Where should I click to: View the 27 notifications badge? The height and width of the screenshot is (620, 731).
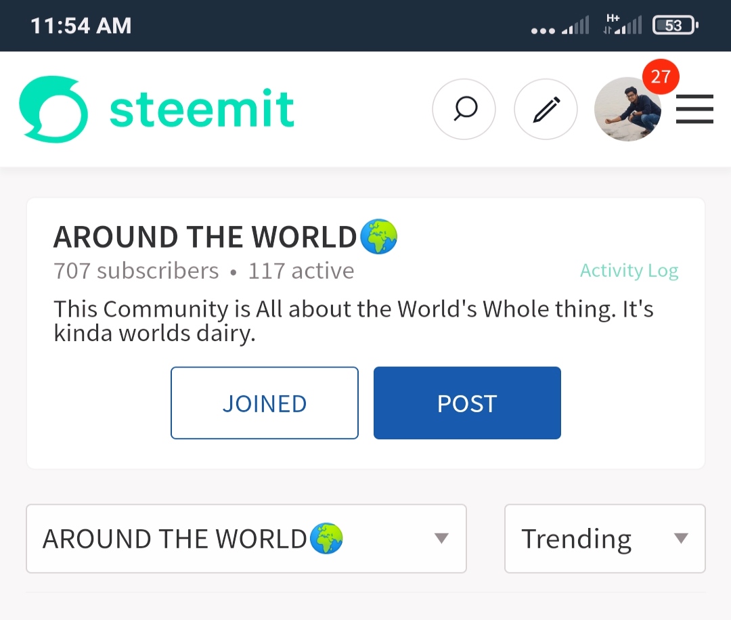pyautogui.click(x=661, y=76)
